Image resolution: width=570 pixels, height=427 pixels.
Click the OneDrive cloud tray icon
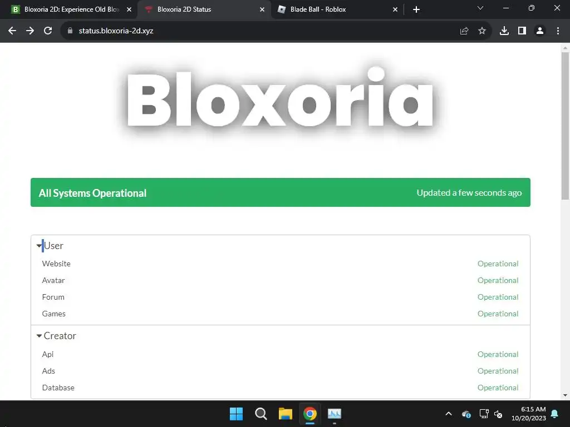coord(466,414)
